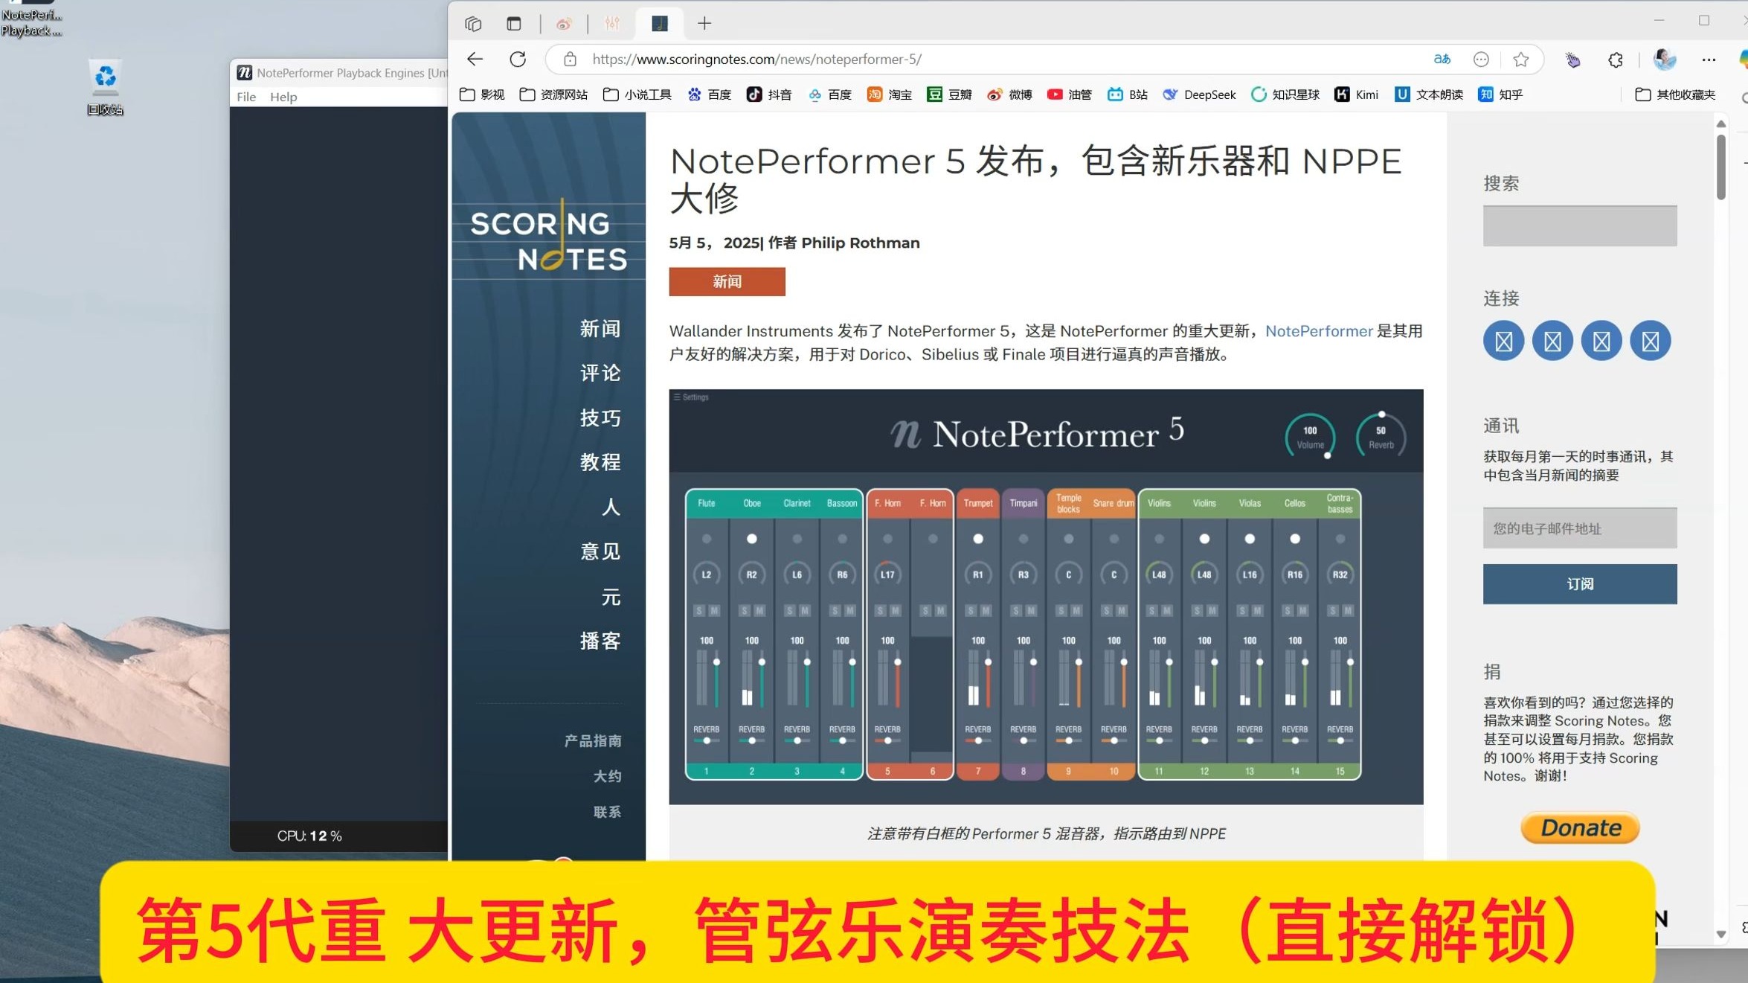This screenshot has width=1748, height=983.
Task: Click the Donate button
Action: 1580,827
